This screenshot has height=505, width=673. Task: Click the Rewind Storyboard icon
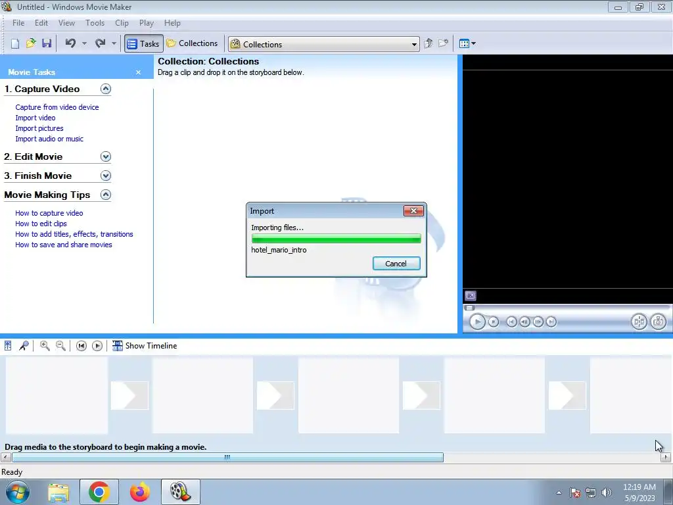(81, 346)
